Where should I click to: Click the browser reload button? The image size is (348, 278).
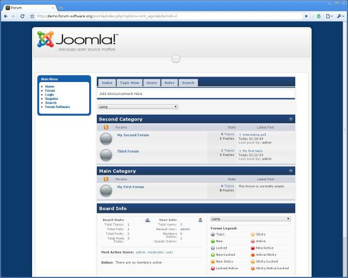(22, 16)
